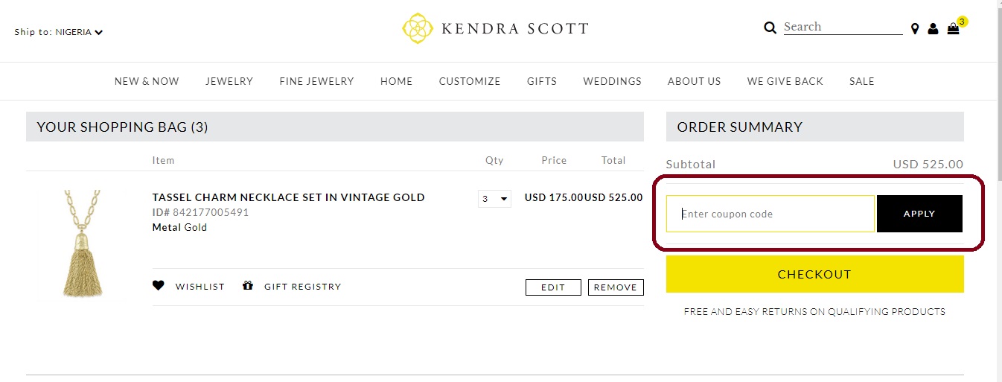Click the coupon code input field
This screenshot has height=382, width=1002.
(x=770, y=214)
